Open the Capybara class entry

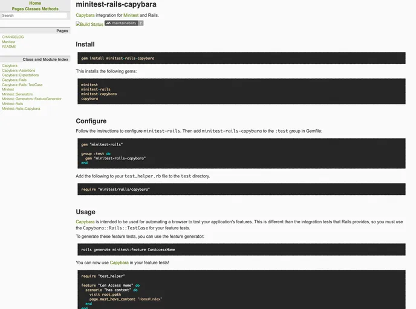click(x=10, y=66)
